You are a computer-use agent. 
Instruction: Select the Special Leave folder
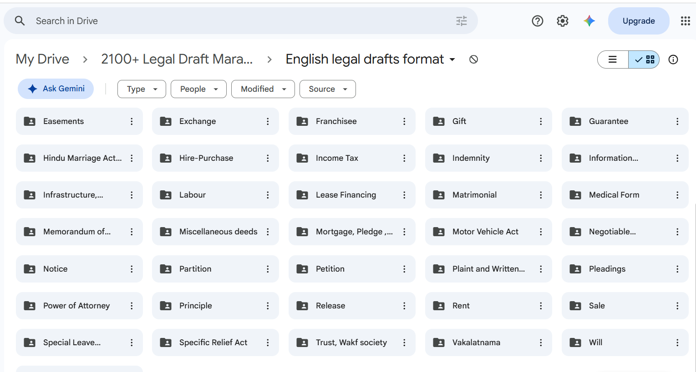pos(79,342)
